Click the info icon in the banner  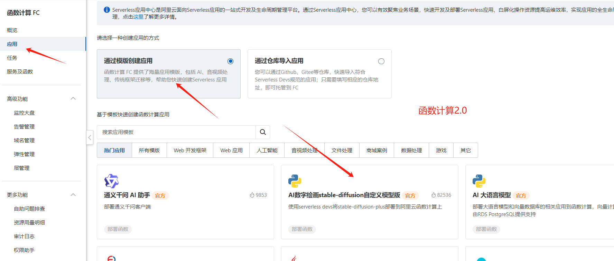pyautogui.click(x=107, y=10)
